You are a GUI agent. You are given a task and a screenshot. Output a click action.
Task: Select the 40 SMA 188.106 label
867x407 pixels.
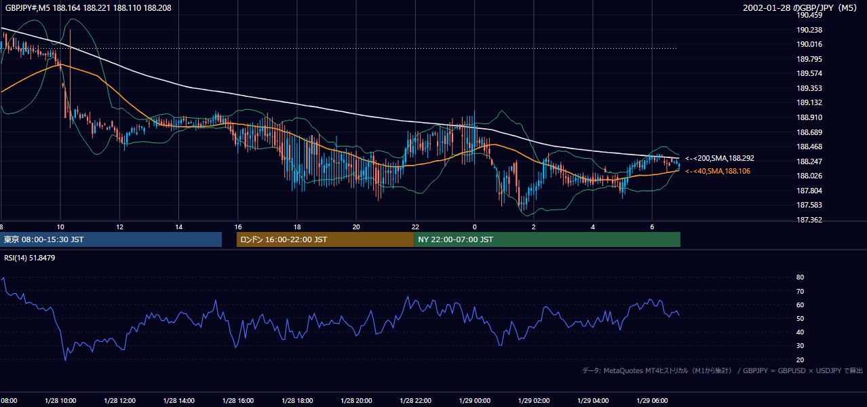tap(718, 171)
